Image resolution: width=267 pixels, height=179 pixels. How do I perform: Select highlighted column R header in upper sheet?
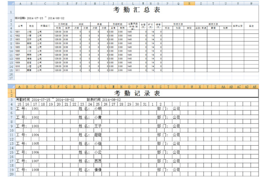tap(189, 4)
